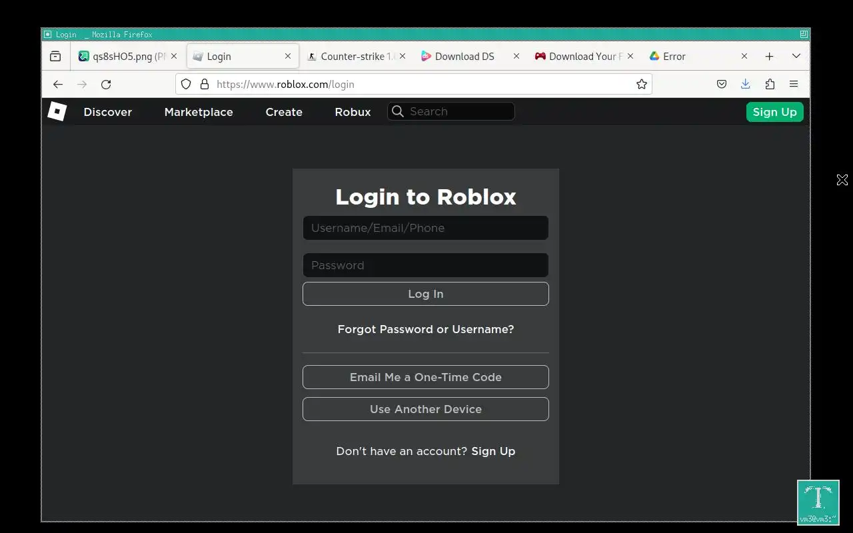This screenshot has height=533, width=853.
Task: Close the Login tab
Action: [x=288, y=57]
